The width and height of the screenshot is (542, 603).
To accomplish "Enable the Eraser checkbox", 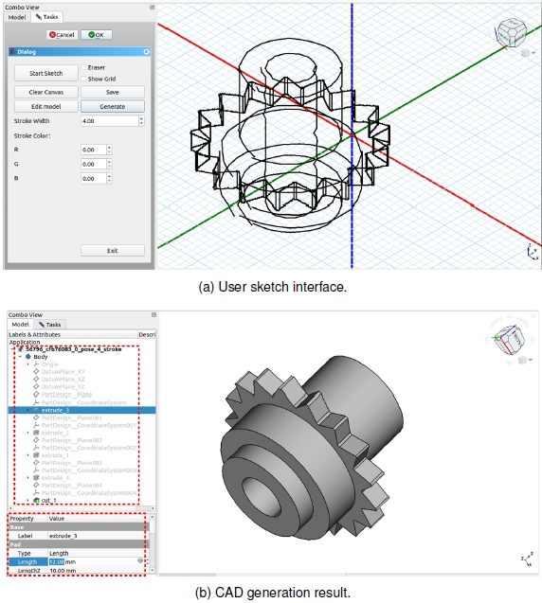I will point(83,67).
